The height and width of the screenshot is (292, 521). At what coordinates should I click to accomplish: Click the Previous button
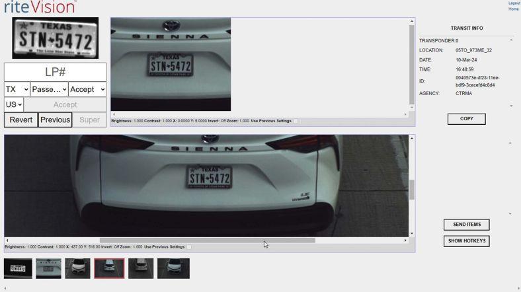[x=55, y=120]
